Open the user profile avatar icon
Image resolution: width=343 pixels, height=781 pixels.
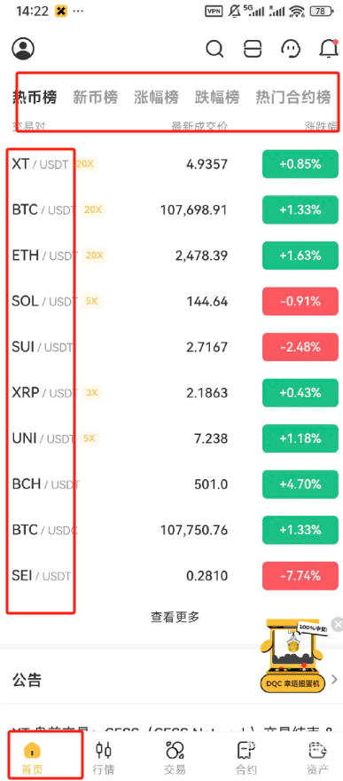tap(23, 48)
